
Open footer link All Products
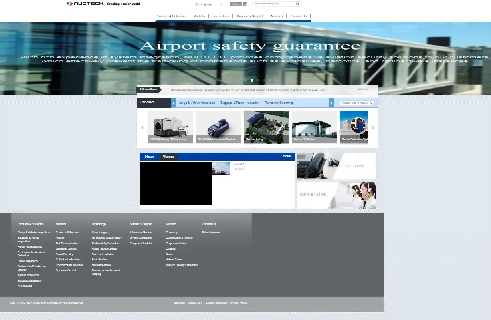pyautogui.click(x=24, y=286)
